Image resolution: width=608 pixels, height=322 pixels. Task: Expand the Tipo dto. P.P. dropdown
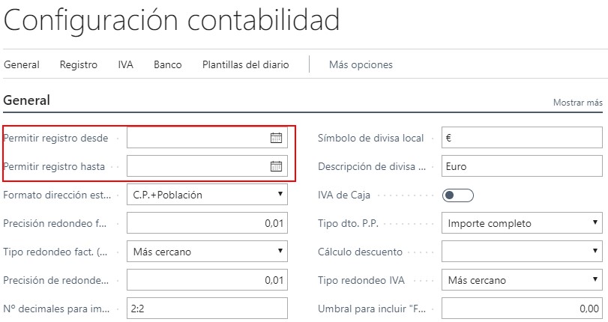coord(522,223)
